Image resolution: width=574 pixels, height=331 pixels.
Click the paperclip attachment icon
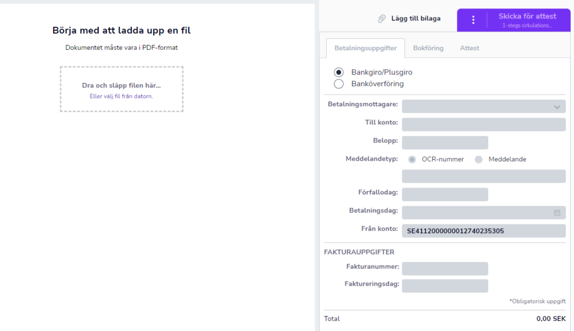tap(381, 18)
